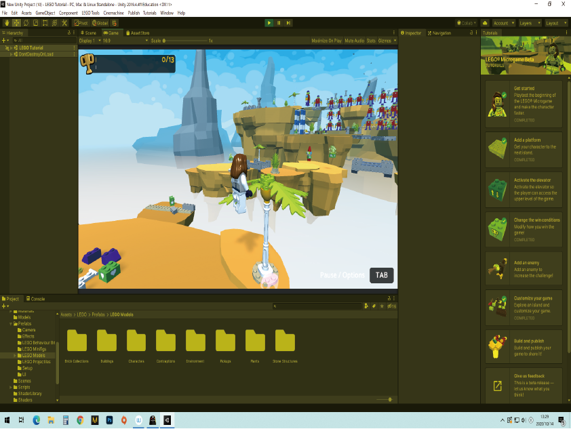571x429 pixels.
Task: Open the Contraptions folder
Action: point(165,346)
